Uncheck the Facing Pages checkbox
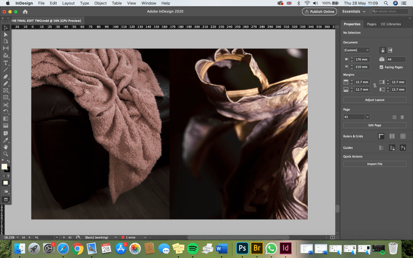Screen dimensions: 413x258 382,67
